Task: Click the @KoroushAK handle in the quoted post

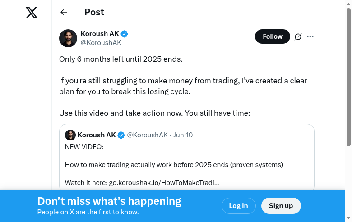Action: coord(147,135)
